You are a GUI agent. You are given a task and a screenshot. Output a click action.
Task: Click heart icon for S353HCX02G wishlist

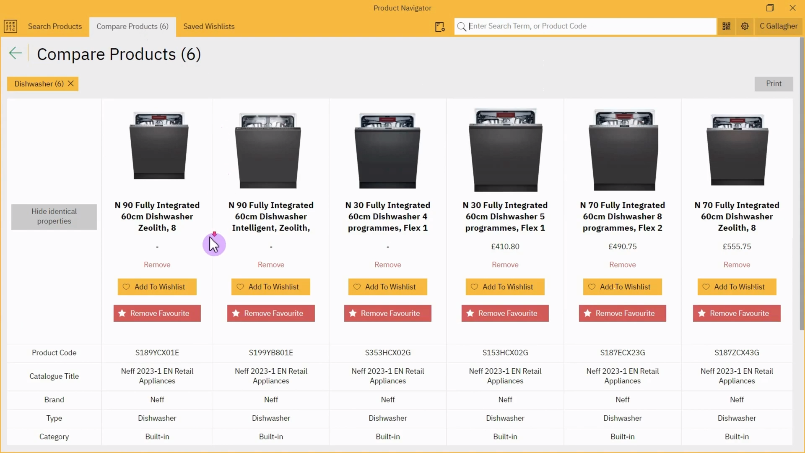[x=357, y=287]
